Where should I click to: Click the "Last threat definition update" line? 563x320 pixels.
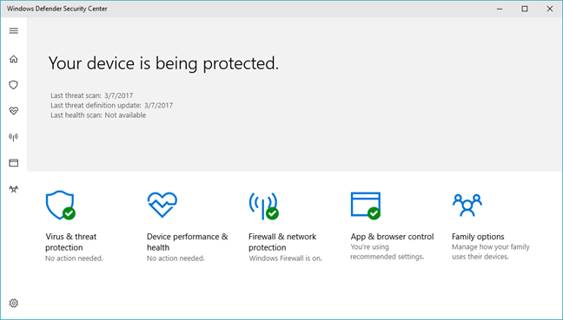[x=112, y=105]
